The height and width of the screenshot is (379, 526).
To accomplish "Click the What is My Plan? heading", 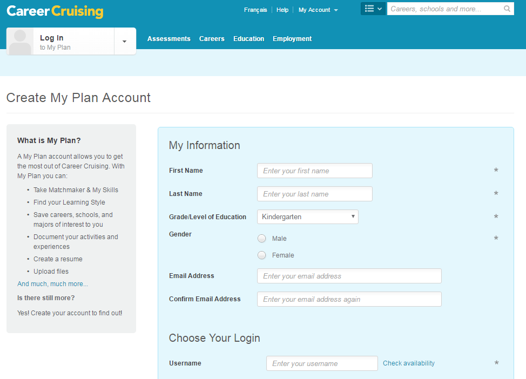I will (x=49, y=140).
